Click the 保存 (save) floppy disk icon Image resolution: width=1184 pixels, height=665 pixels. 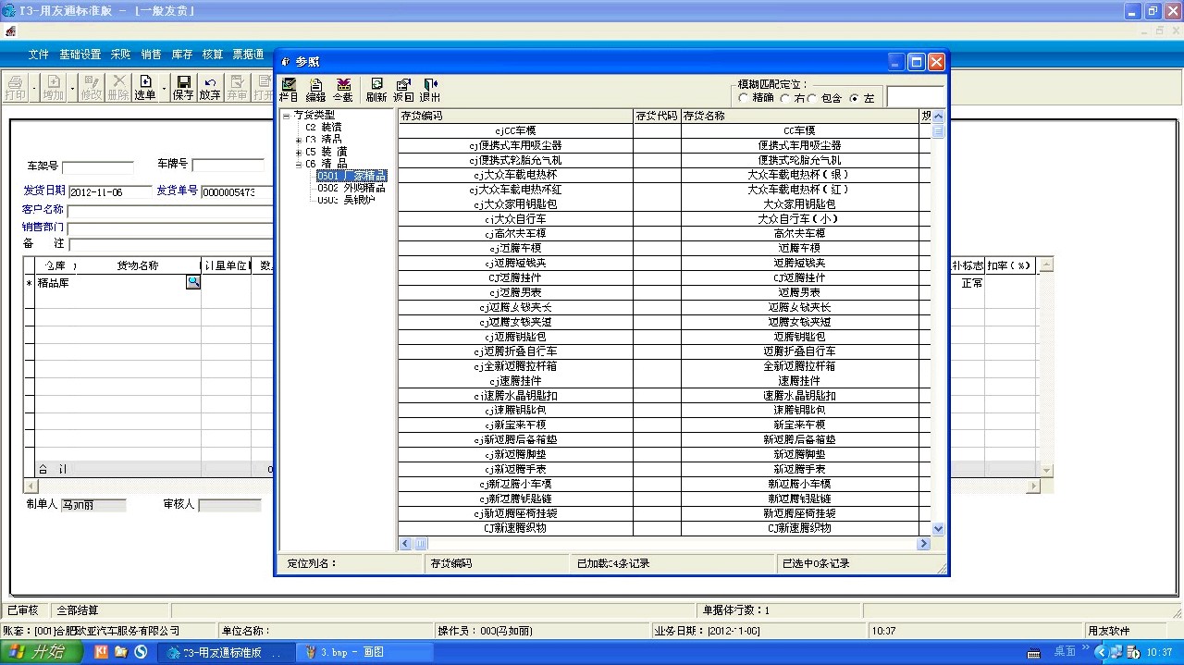183,88
